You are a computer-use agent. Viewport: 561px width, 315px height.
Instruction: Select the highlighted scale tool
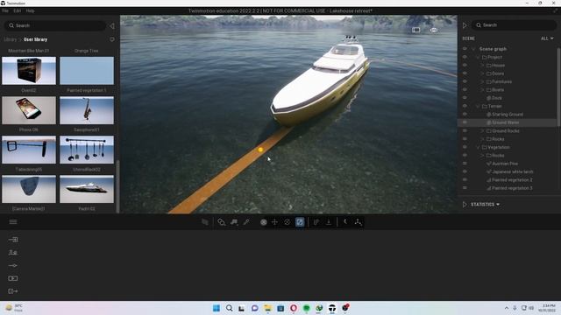click(x=300, y=222)
